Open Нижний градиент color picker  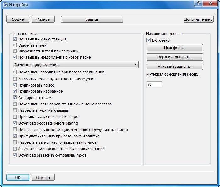click(175, 66)
